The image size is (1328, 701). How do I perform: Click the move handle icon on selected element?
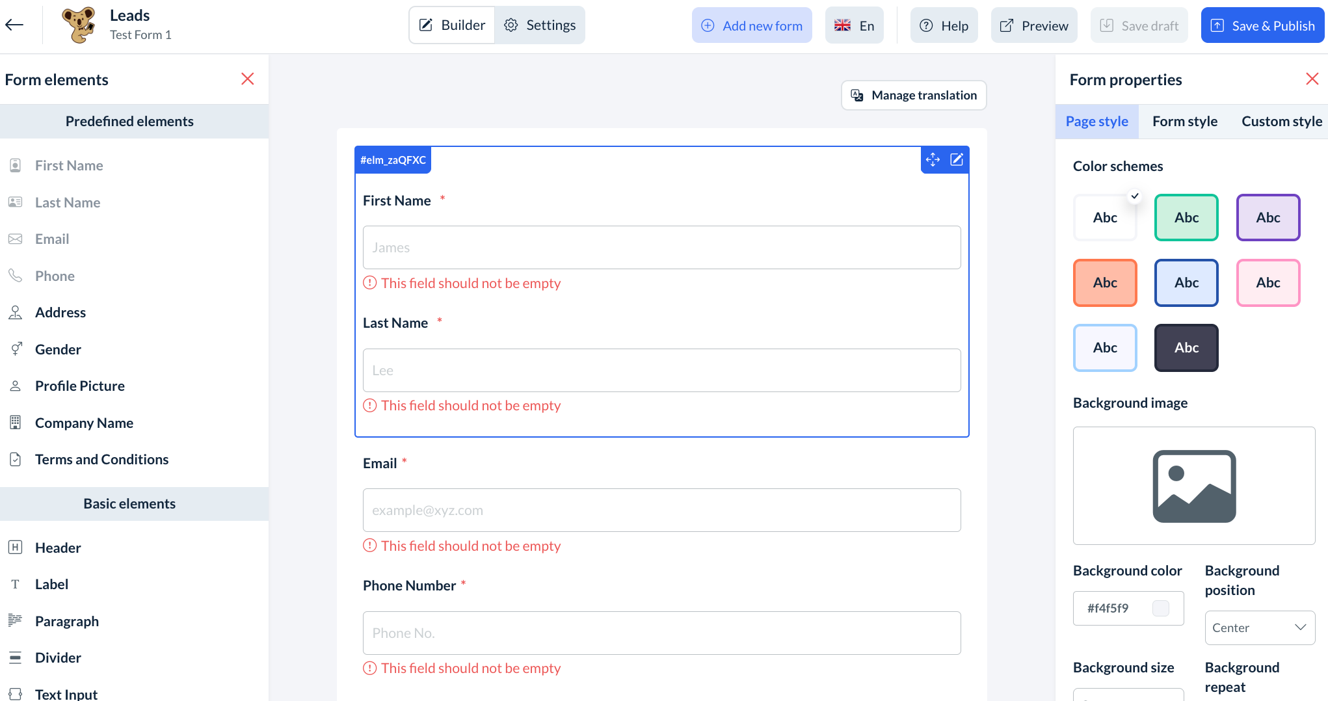[x=933, y=159]
